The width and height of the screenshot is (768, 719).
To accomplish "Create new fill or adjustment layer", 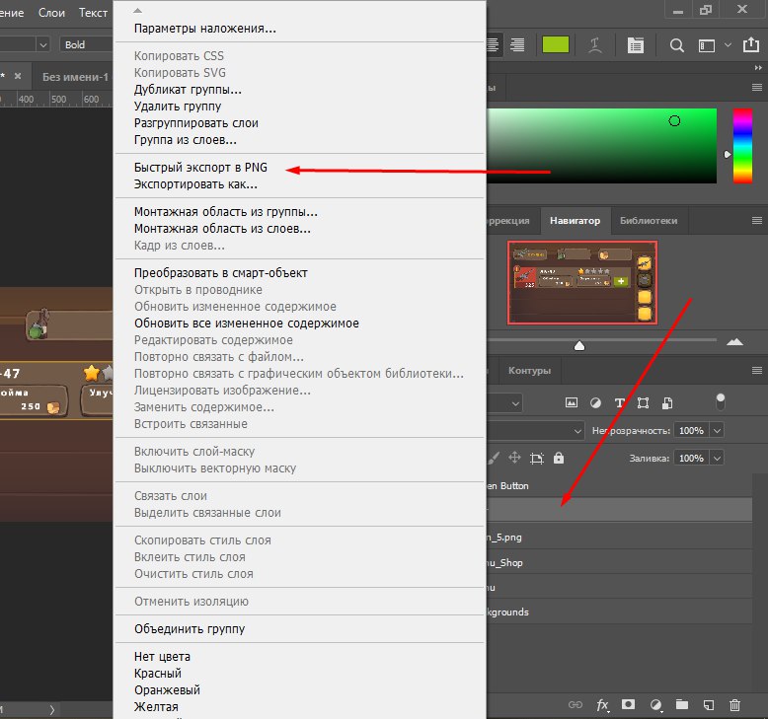I will pyautogui.click(x=655, y=705).
